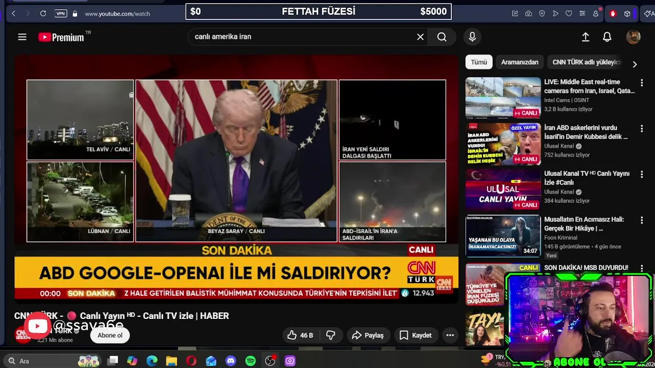Save the video with Kaydet
Screen dimensions: 655x368
pos(416,335)
